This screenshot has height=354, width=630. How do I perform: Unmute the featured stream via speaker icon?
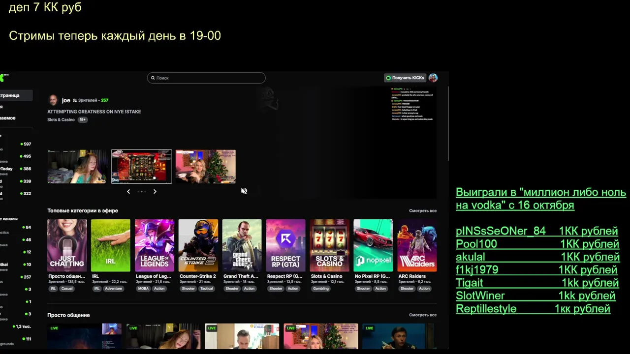click(244, 191)
